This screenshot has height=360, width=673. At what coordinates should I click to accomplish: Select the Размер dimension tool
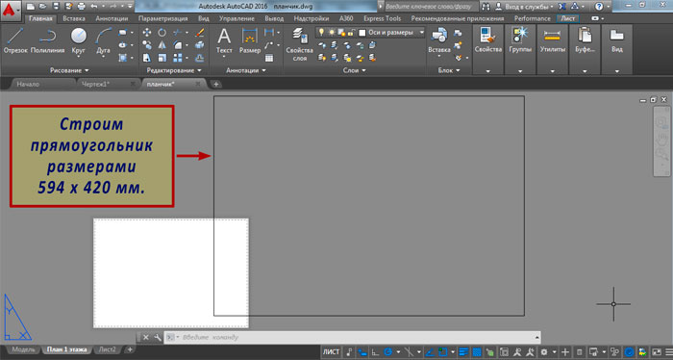click(249, 40)
